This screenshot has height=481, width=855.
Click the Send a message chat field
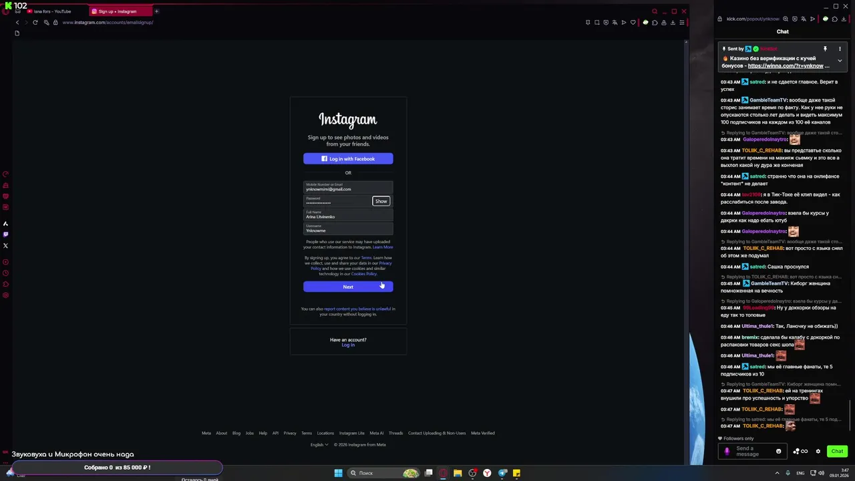(x=753, y=451)
